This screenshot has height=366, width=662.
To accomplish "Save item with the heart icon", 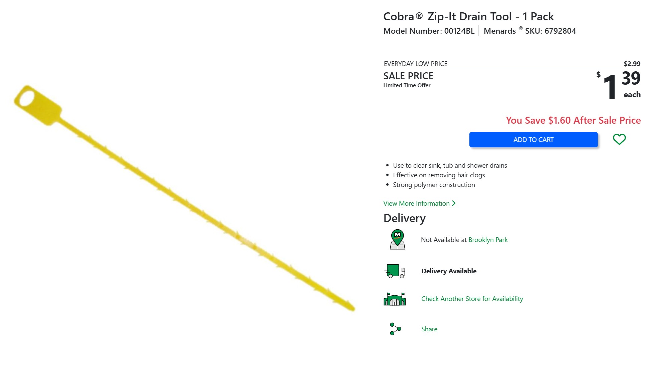I will tap(619, 139).
